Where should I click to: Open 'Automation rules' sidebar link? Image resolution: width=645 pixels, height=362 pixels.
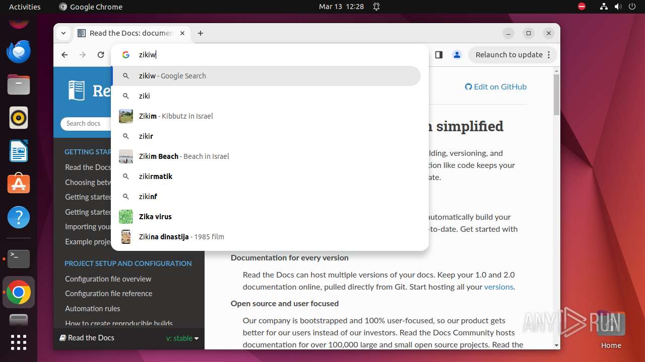click(x=92, y=309)
